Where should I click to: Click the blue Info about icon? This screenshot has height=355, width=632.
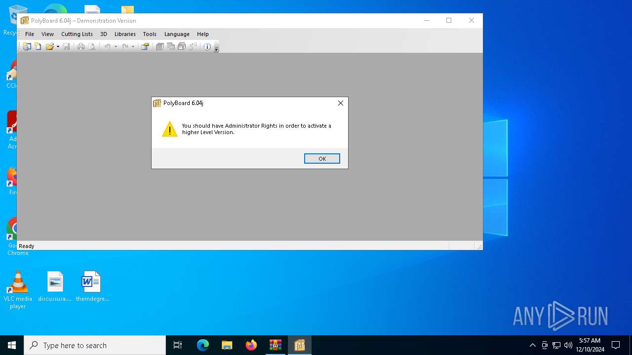[x=207, y=46]
